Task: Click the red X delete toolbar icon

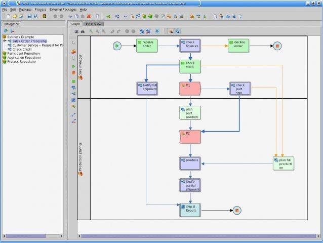Action: coord(89,16)
